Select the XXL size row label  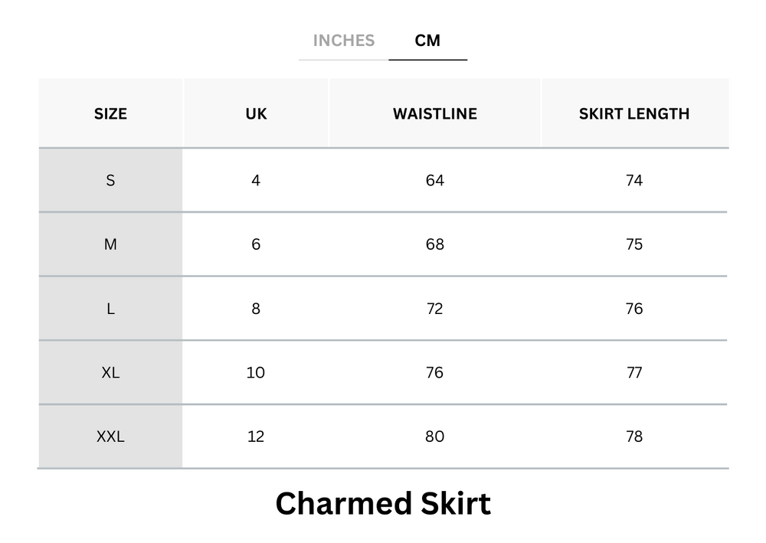[x=110, y=437]
